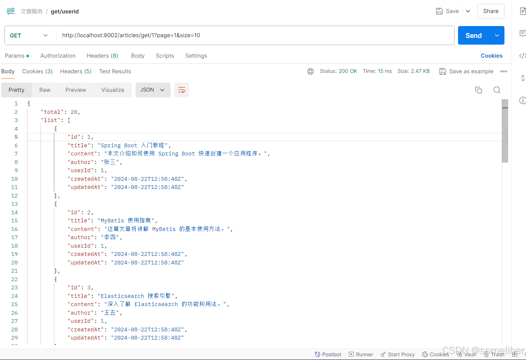Click Save as example
The height and width of the screenshot is (360, 526).
tap(467, 71)
